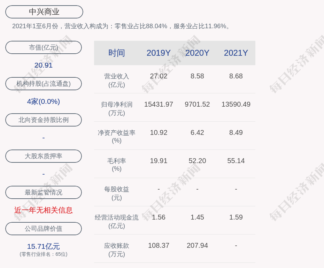324x268 pixels.
Task: Select the 4家(0.0%) institutional holding value
Action: (x=44, y=101)
